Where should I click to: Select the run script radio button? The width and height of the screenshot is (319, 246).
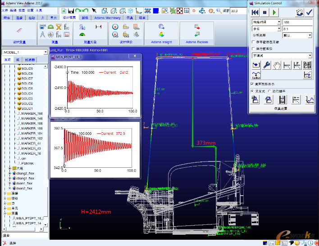click(x=269, y=91)
